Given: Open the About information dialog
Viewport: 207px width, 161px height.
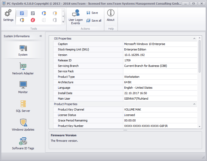Looking at the screenshot, I should point(111,15).
